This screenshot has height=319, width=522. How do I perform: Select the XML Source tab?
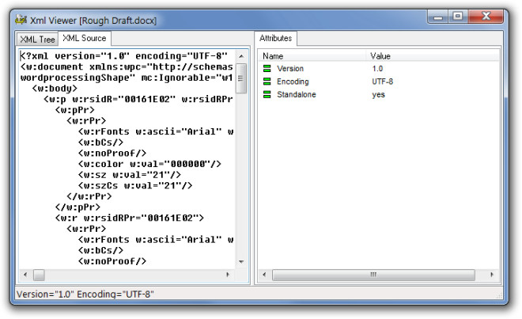pyautogui.click(x=85, y=38)
